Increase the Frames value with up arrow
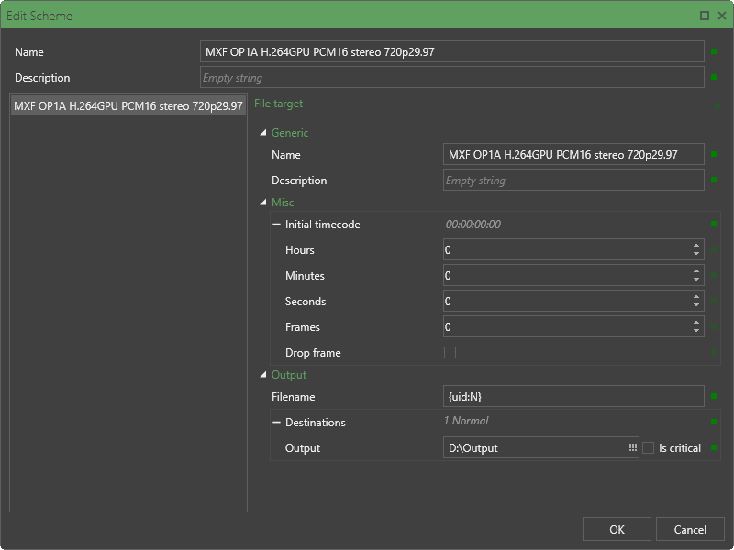Viewport: 734px width, 550px height. pos(696,323)
